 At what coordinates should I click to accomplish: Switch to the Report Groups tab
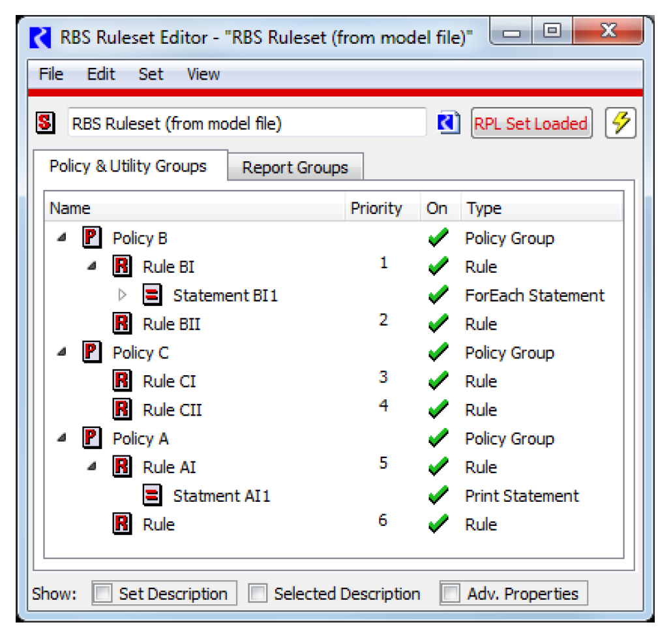[295, 168]
